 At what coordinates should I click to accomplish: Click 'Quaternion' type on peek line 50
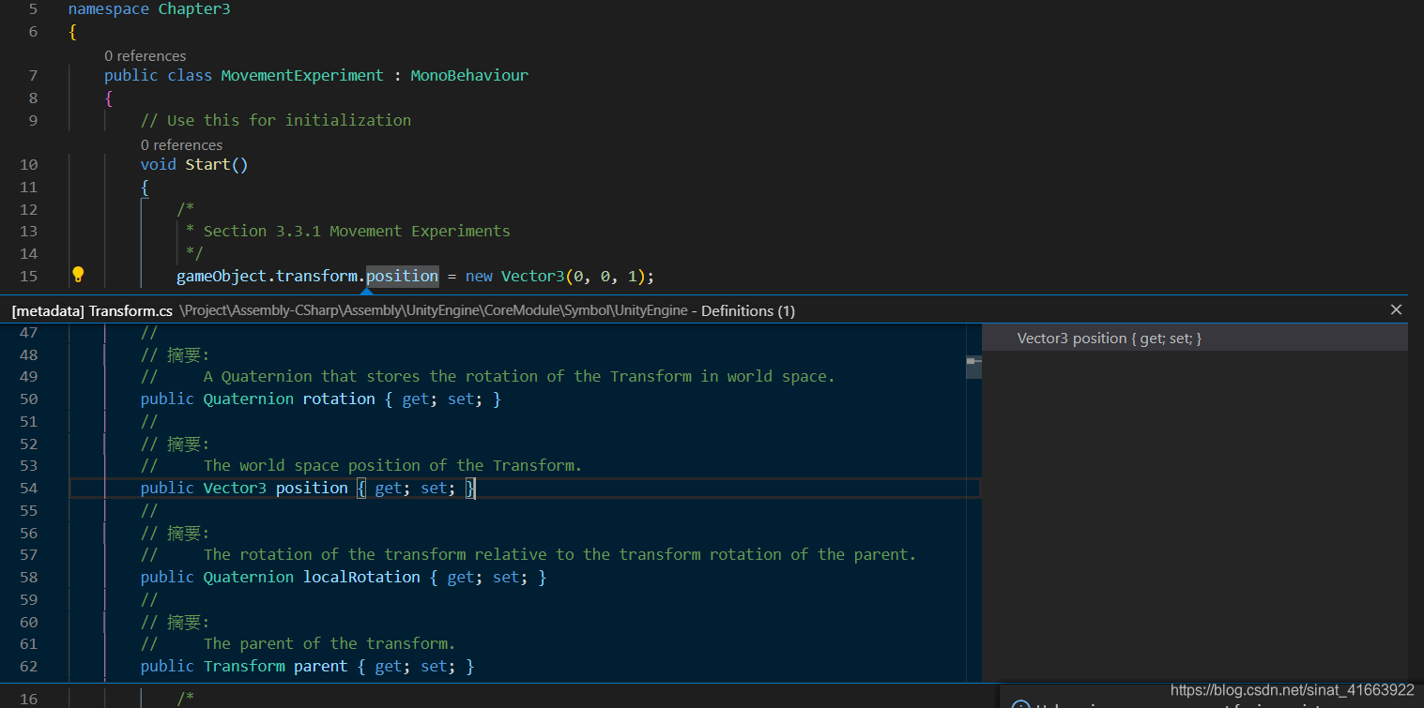point(249,399)
